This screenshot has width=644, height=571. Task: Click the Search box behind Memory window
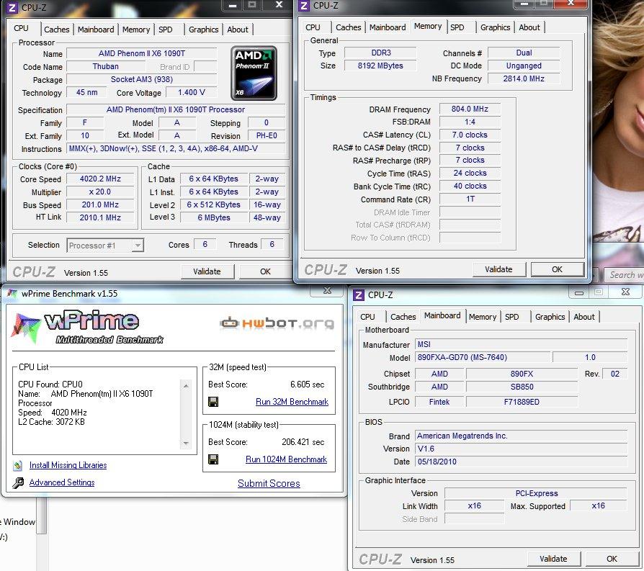point(625,274)
